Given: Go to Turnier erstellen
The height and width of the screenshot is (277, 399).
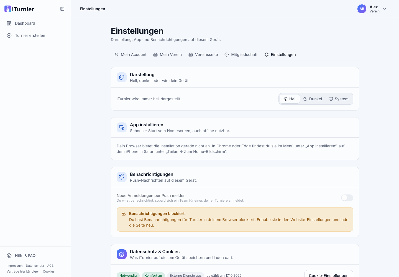Looking at the screenshot, I should [35, 35].
